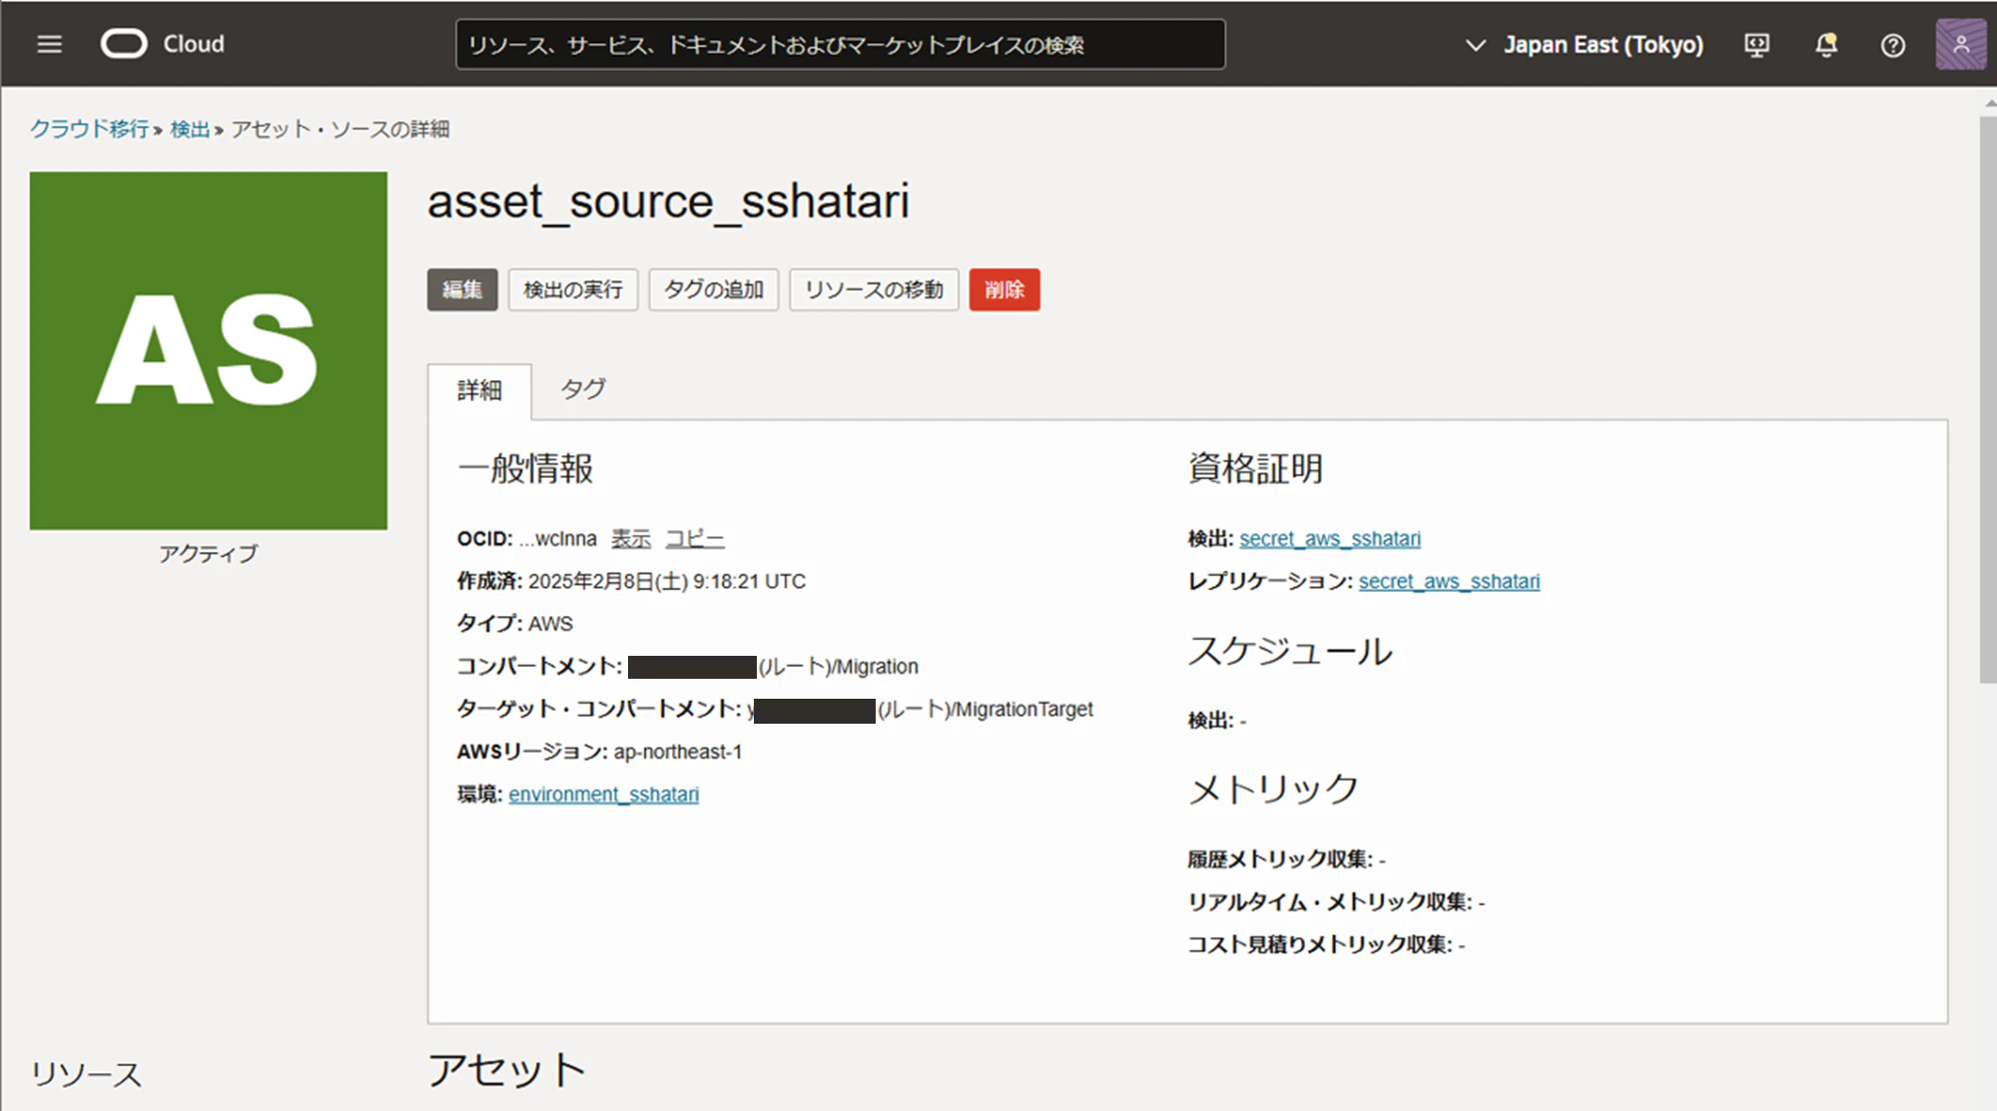The height and width of the screenshot is (1111, 1997).
Task: Click the タイプ: AWS text
Action: coord(515,624)
